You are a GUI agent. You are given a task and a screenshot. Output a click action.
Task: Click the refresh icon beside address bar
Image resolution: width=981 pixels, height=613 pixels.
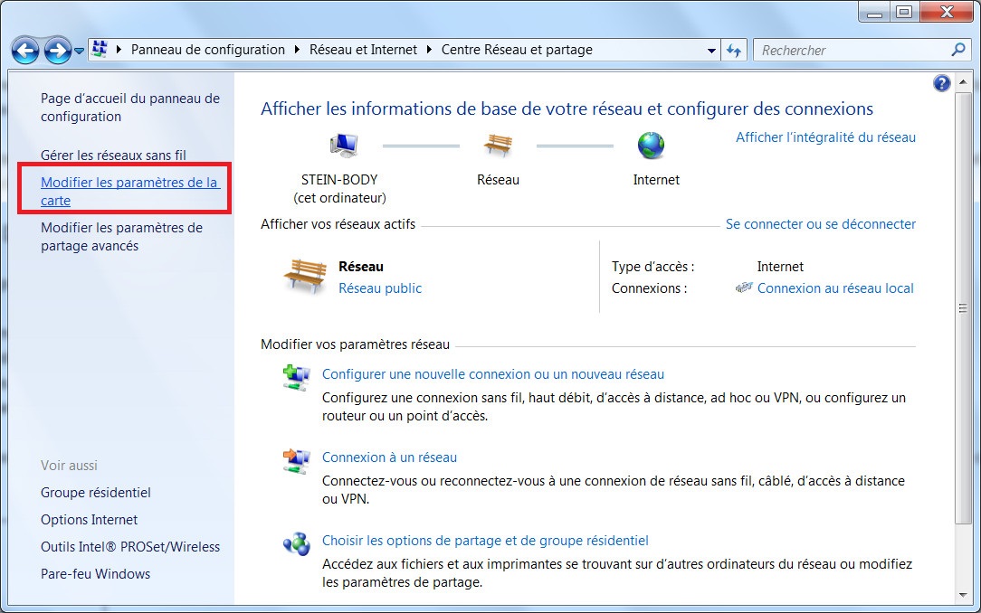click(734, 51)
